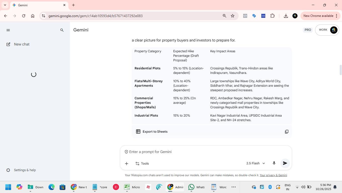Image resolution: width=342 pixels, height=193 pixels.
Task: Focus the Enter a prompt for Gemini field
Action: [206, 152]
